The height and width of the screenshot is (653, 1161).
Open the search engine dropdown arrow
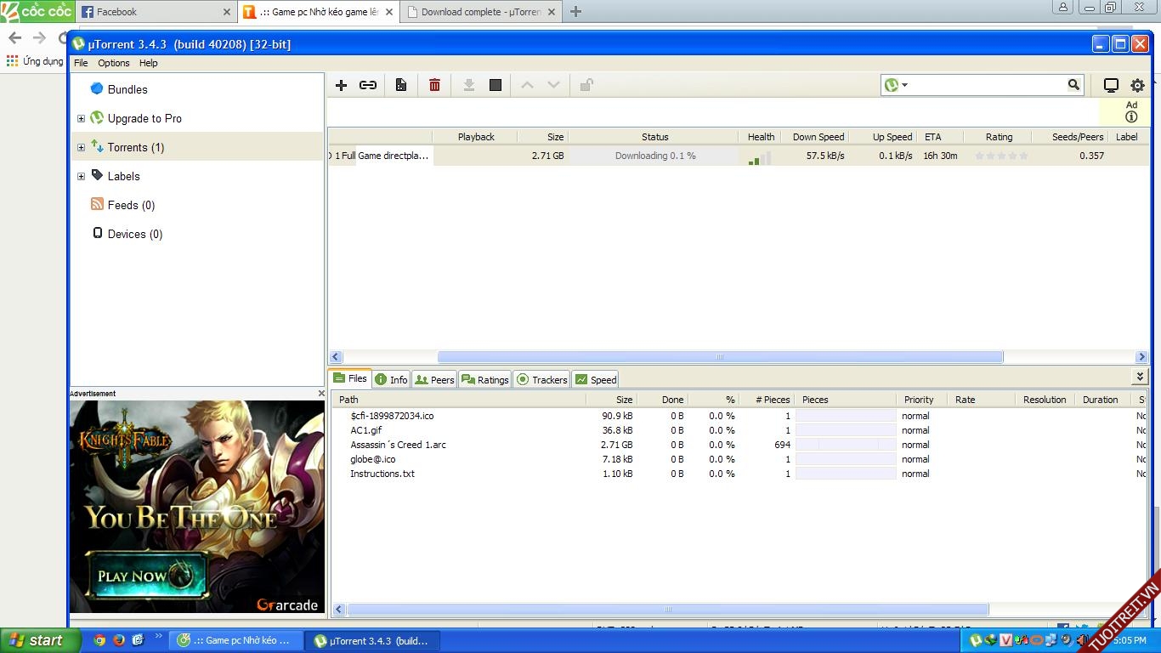coord(905,85)
